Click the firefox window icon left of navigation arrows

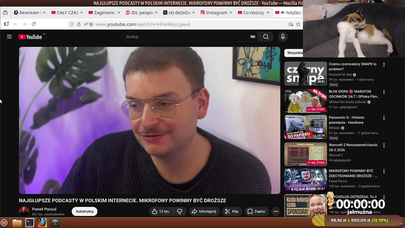tap(6, 24)
